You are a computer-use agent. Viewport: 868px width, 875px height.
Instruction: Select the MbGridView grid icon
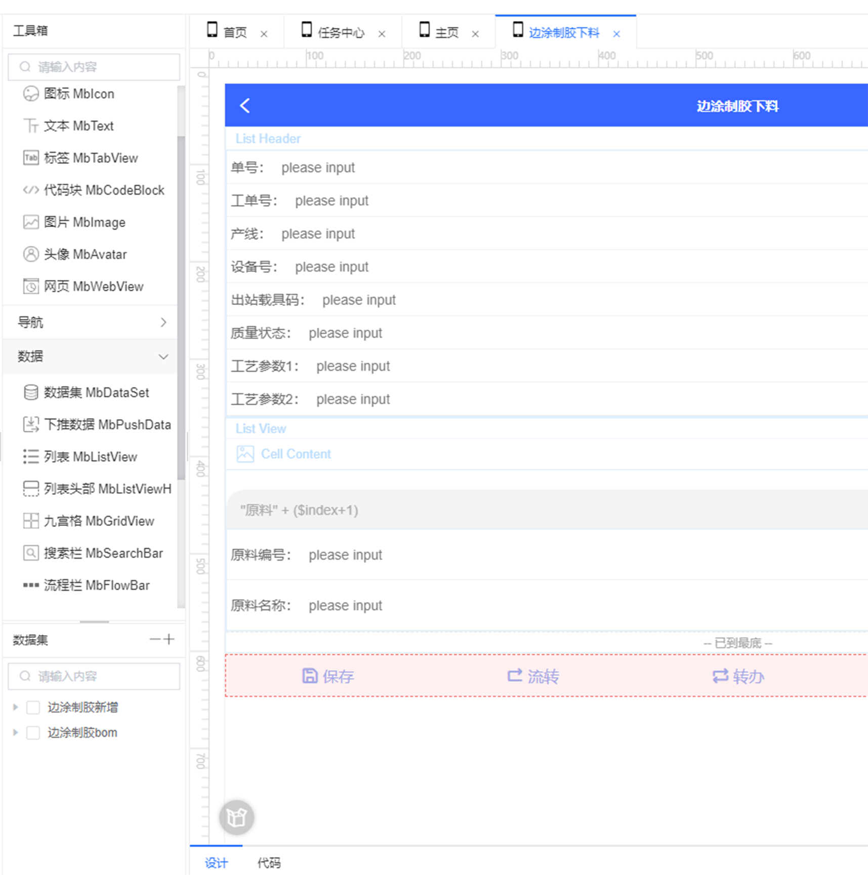tap(30, 521)
